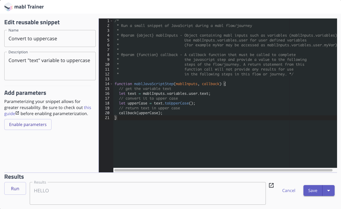Click line number 16 in the gutter

click(x=107, y=94)
